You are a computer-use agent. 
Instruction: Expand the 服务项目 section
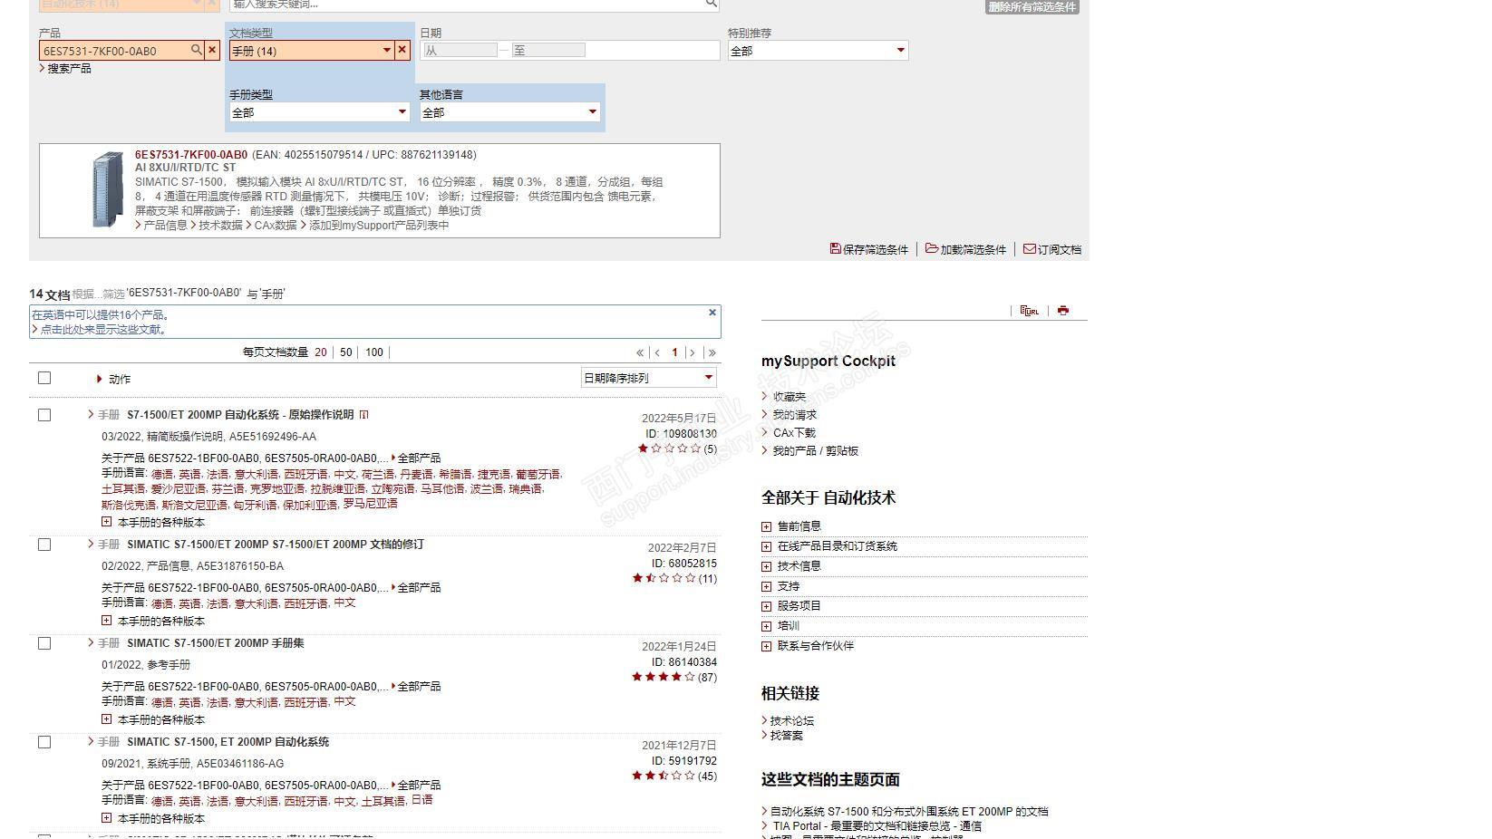coord(767,606)
